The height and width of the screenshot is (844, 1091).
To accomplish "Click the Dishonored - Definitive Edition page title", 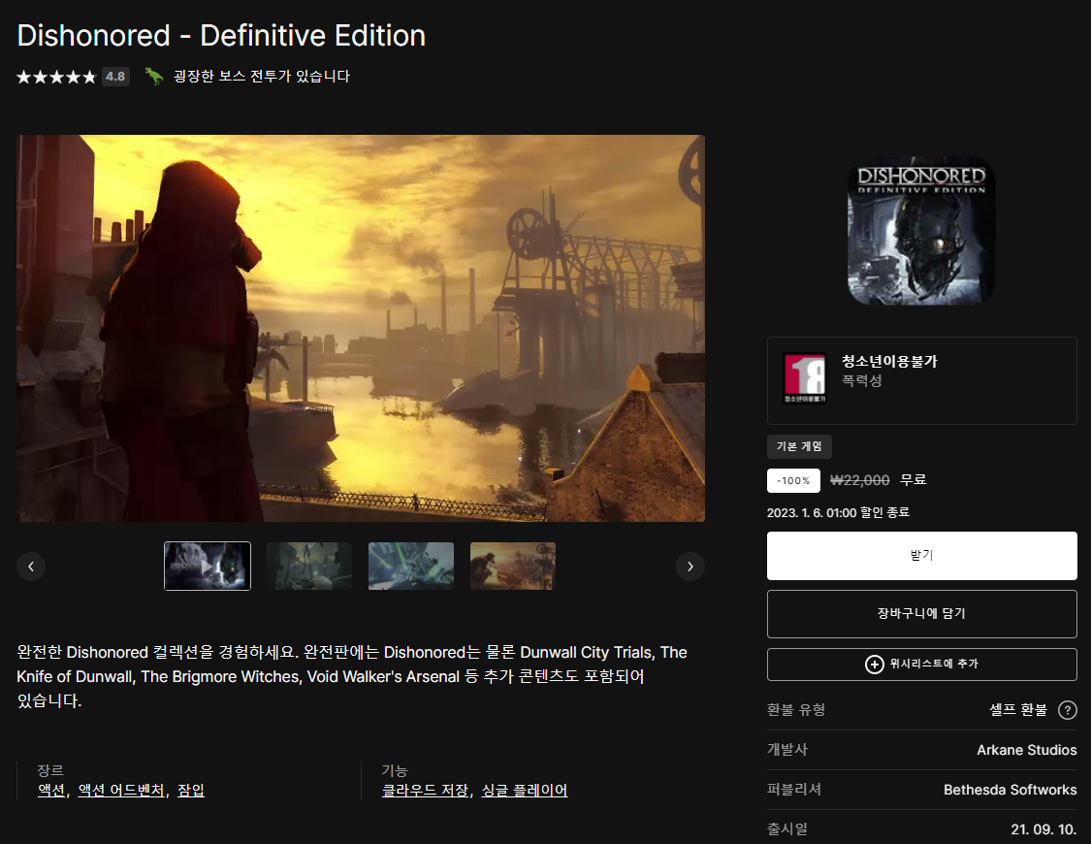I will click(x=221, y=36).
